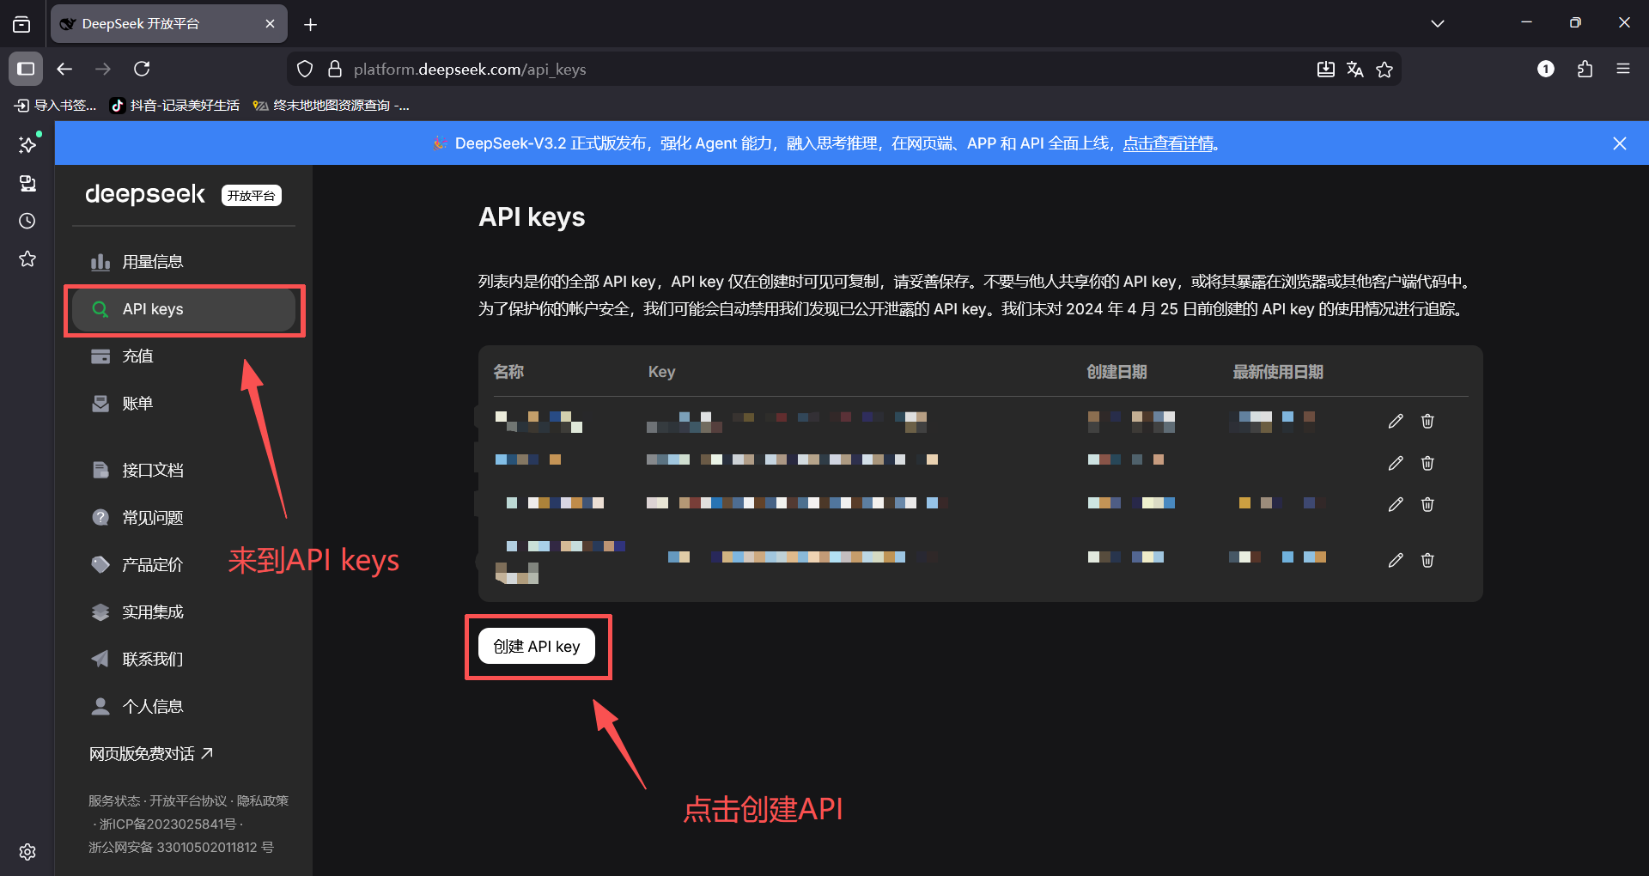The image size is (1649, 876).
Task: Expand the list all tabs dropdown
Action: tap(1438, 24)
